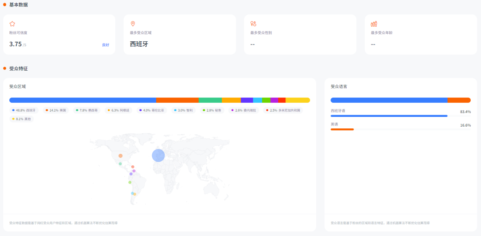Click the 最多受众性别 card label
This screenshot has height=236, width=481.
261,33
